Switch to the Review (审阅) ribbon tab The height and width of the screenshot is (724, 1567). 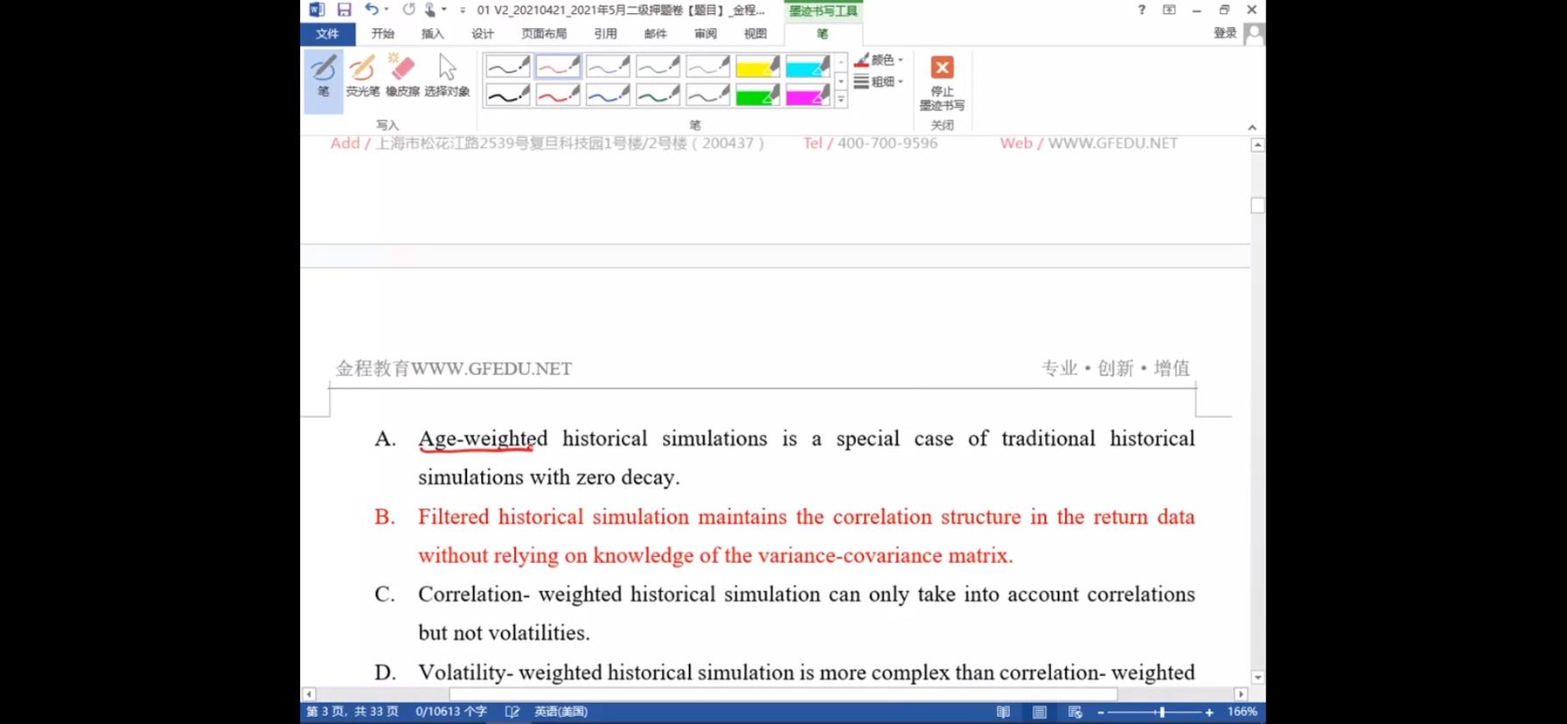coord(705,33)
